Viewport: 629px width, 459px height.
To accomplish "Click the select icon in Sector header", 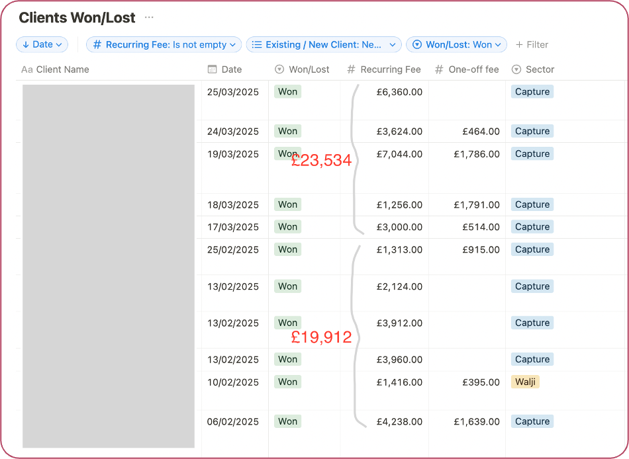I will pos(516,69).
